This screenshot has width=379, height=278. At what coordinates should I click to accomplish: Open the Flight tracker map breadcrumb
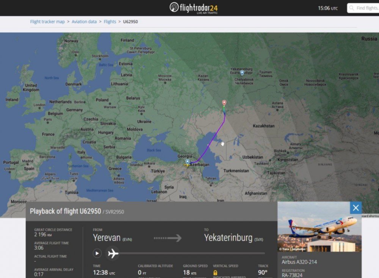(47, 22)
